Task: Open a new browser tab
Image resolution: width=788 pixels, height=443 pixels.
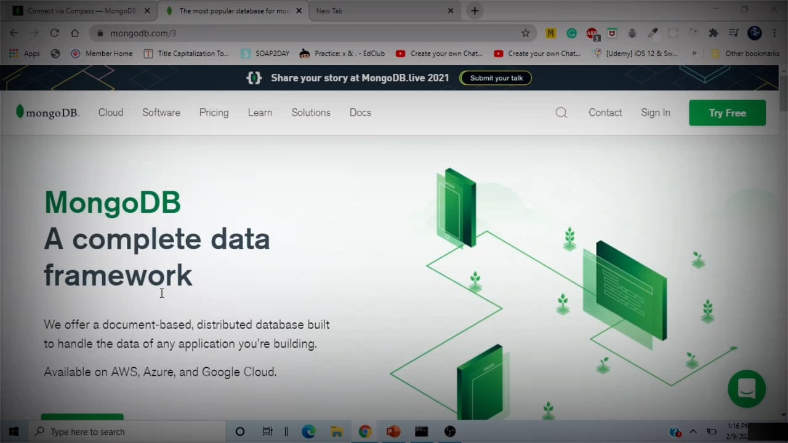Action: 475,10
